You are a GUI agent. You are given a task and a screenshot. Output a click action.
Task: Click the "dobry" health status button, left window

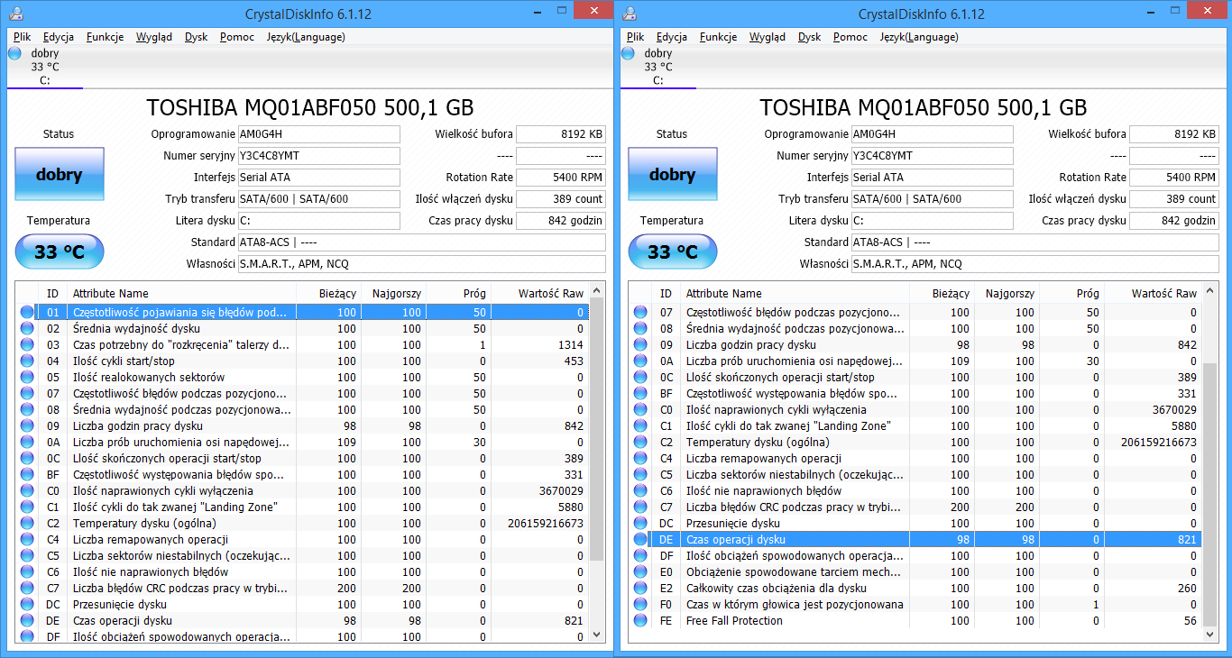[x=59, y=175]
